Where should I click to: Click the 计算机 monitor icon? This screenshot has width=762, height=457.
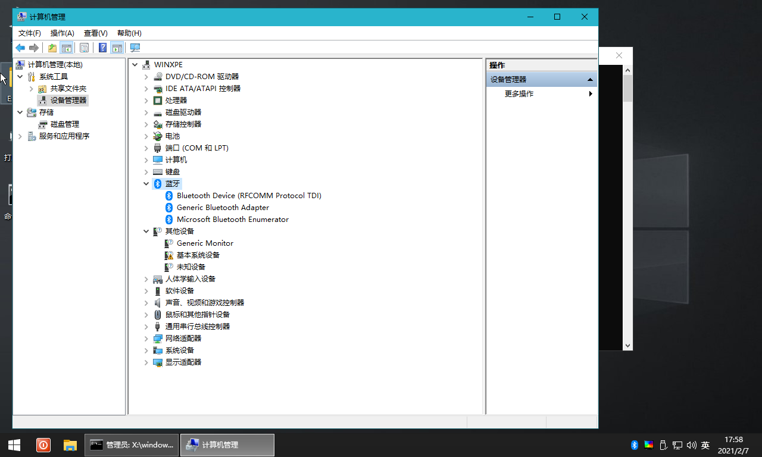pos(157,159)
